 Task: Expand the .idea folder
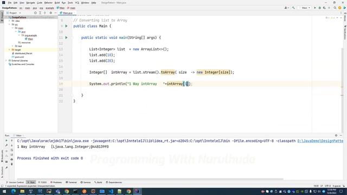click(x=10, y=21)
